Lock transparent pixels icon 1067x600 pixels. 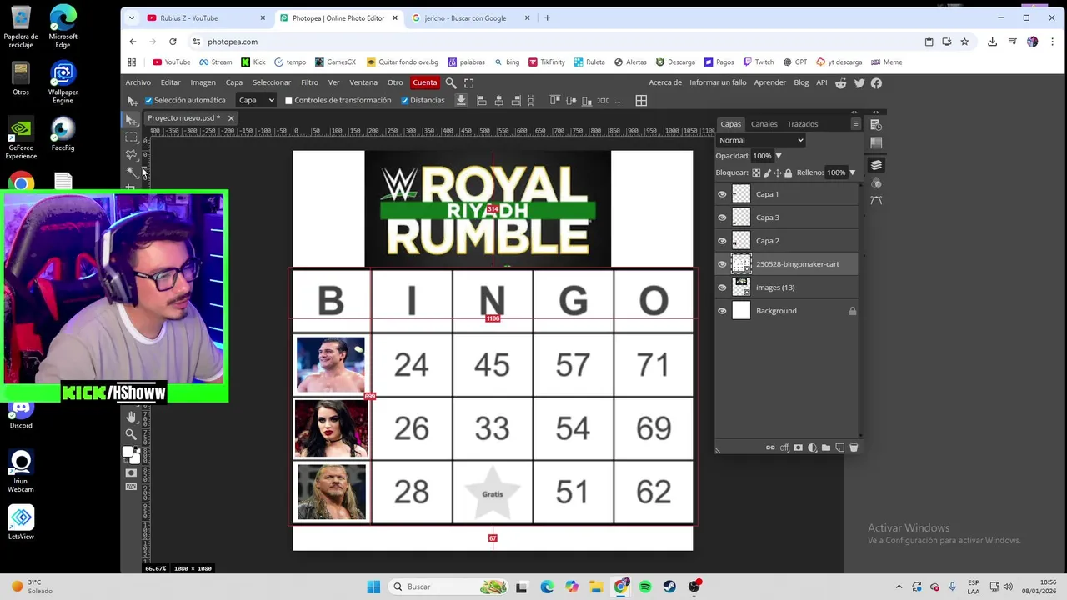pyautogui.click(x=756, y=172)
